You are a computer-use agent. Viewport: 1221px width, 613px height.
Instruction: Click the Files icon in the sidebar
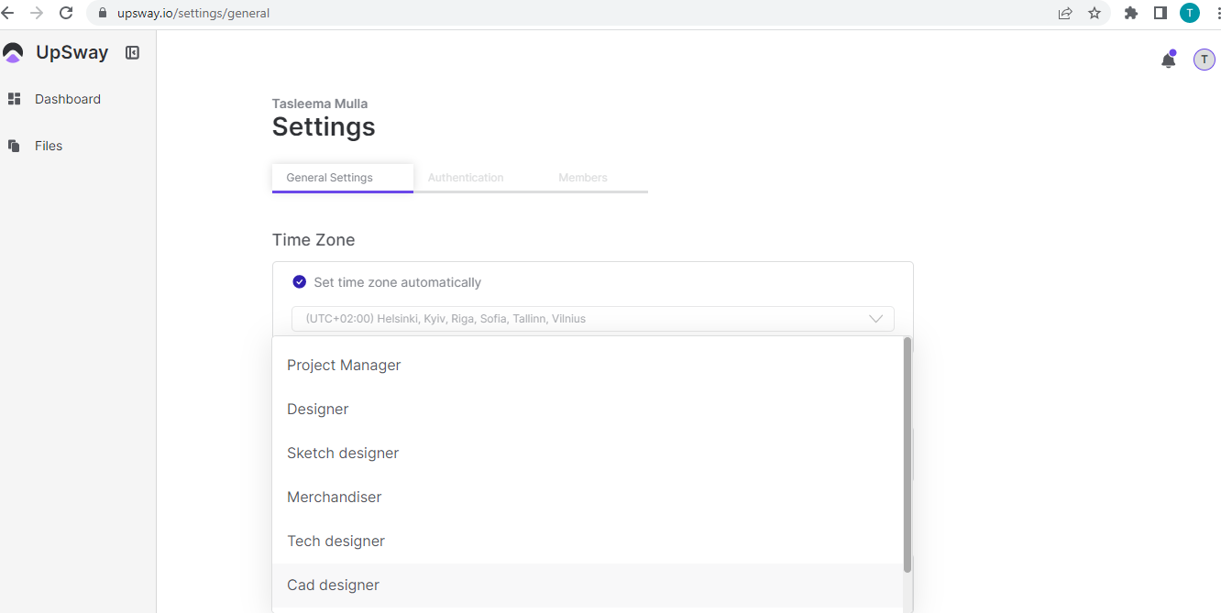[14, 146]
